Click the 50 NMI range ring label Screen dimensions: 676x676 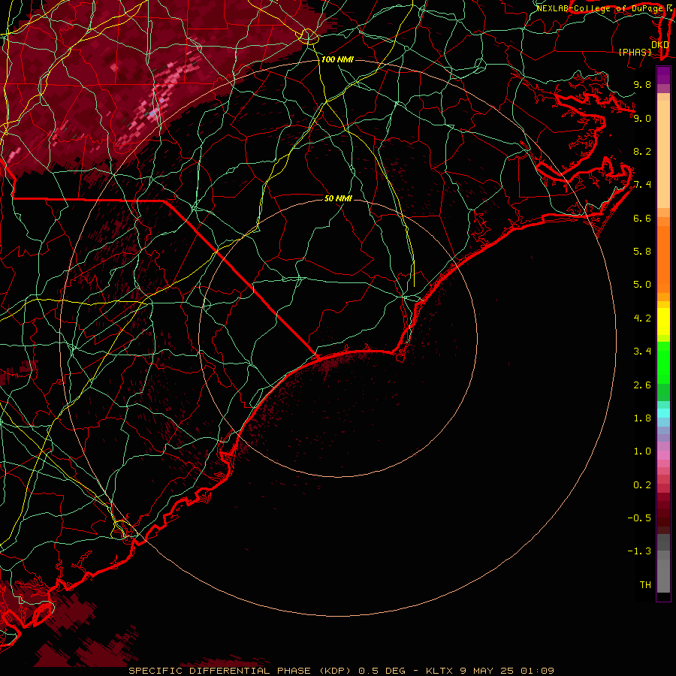[x=338, y=198]
